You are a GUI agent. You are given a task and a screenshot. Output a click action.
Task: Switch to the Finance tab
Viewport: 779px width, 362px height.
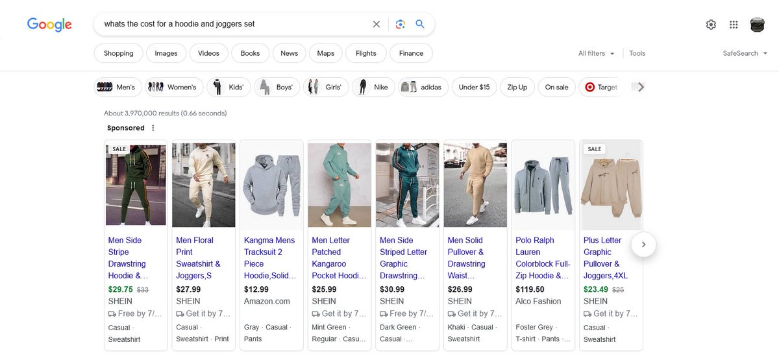pos(411,53)
